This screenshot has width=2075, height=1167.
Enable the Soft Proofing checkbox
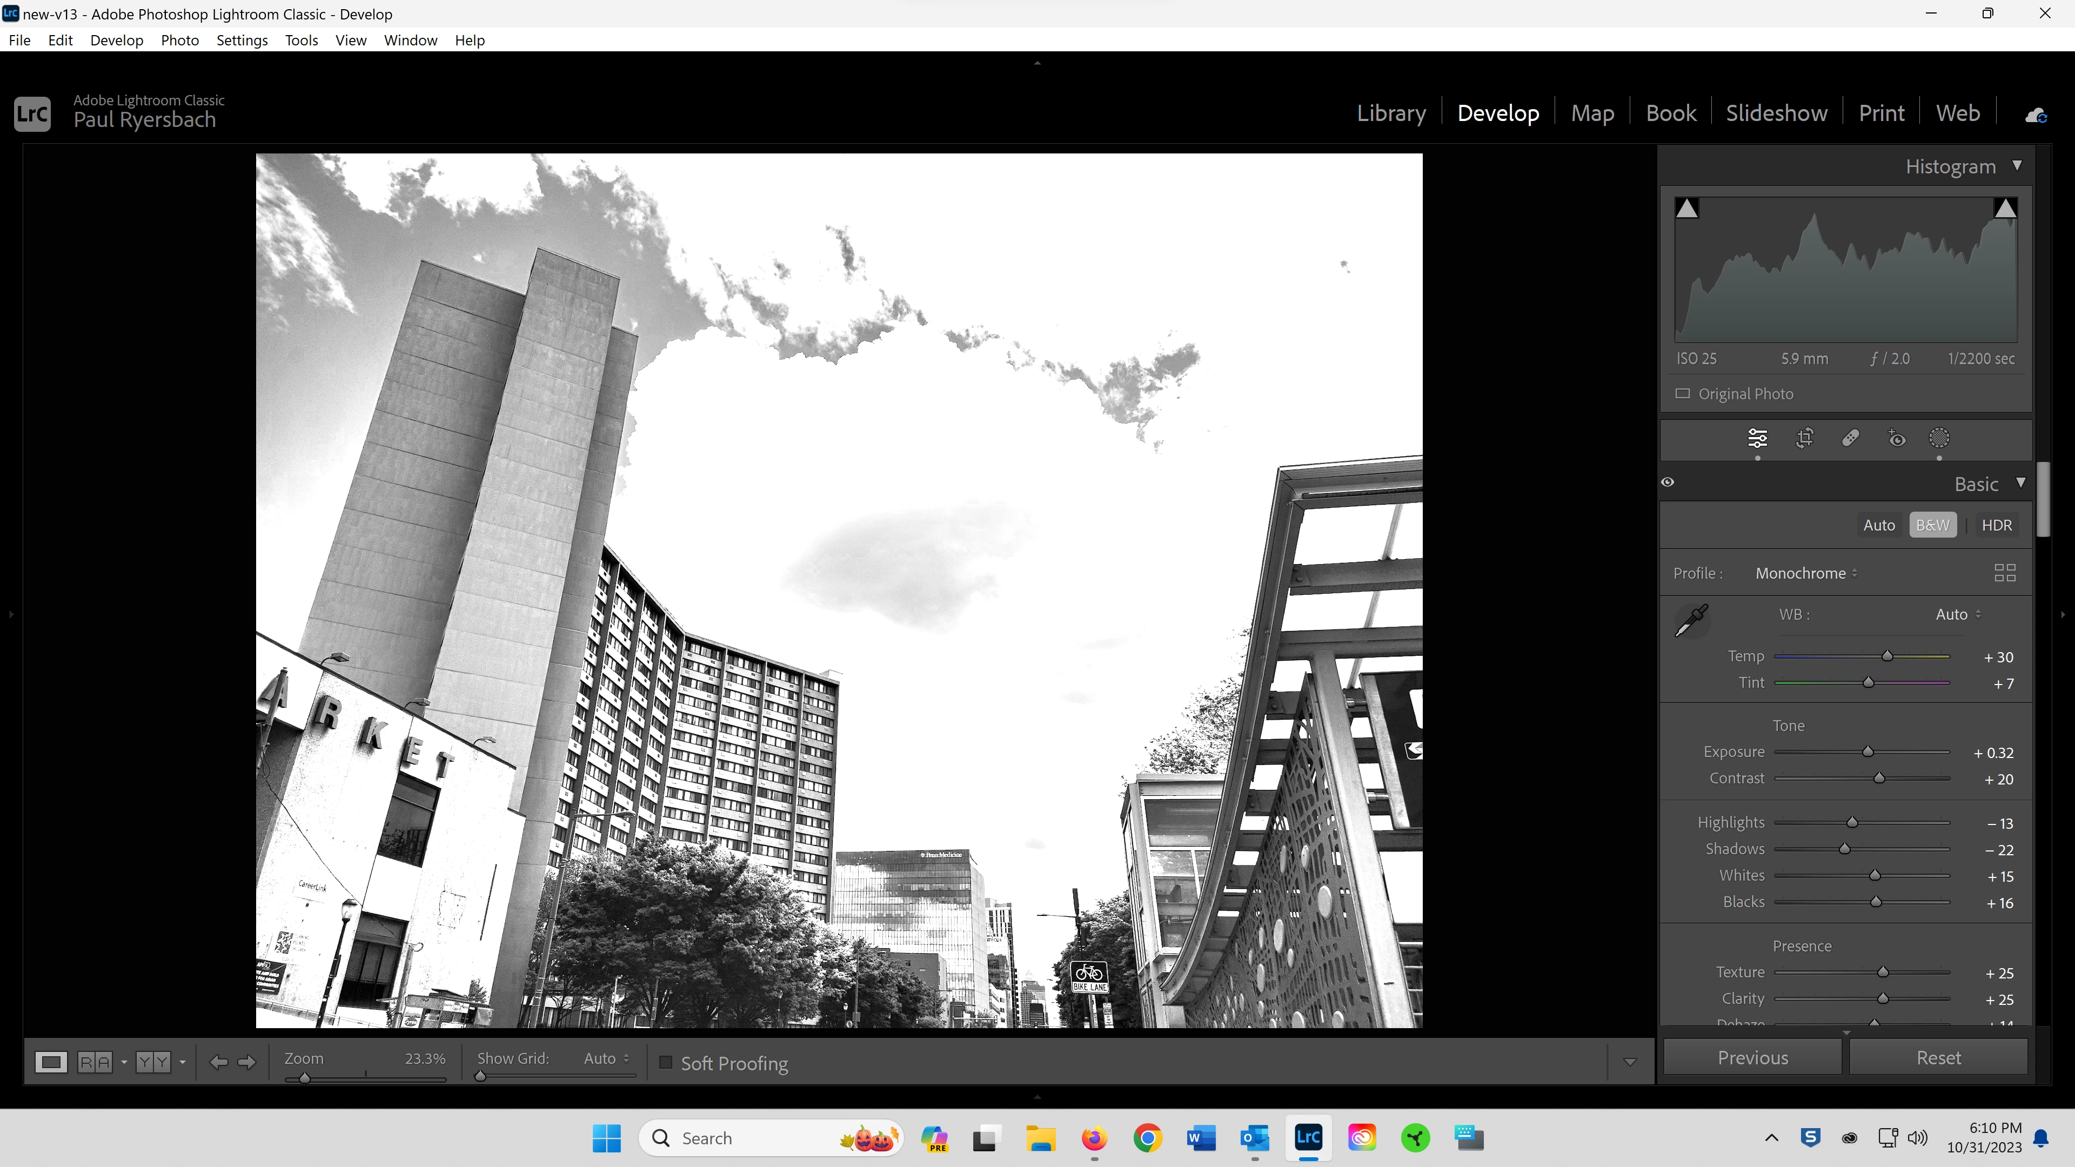click(x=665, y=1062)
